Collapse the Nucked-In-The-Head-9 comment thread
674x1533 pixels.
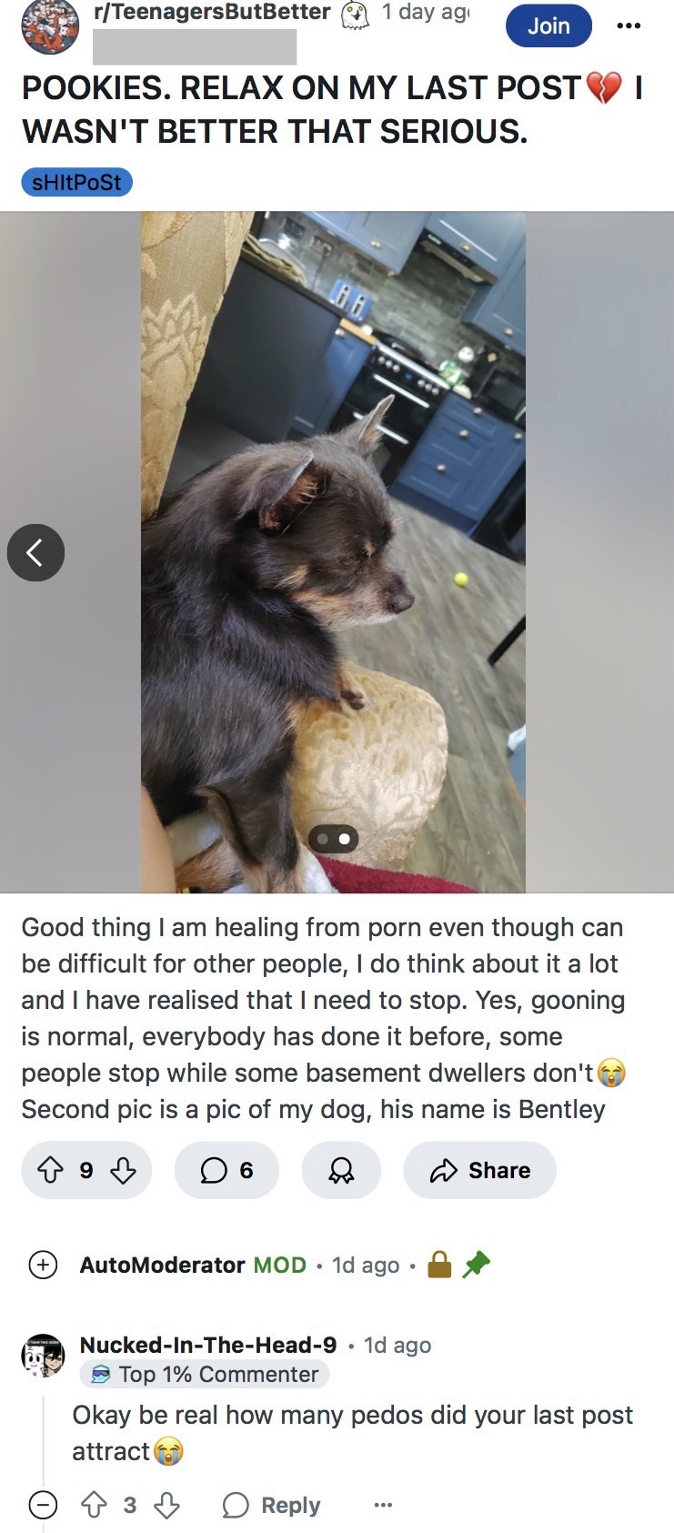coord(43,1505)
